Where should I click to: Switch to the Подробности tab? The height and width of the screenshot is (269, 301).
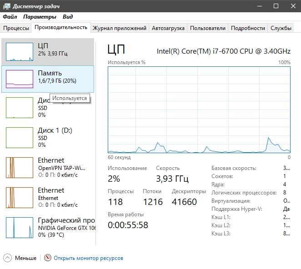click(x=248, y=28)
